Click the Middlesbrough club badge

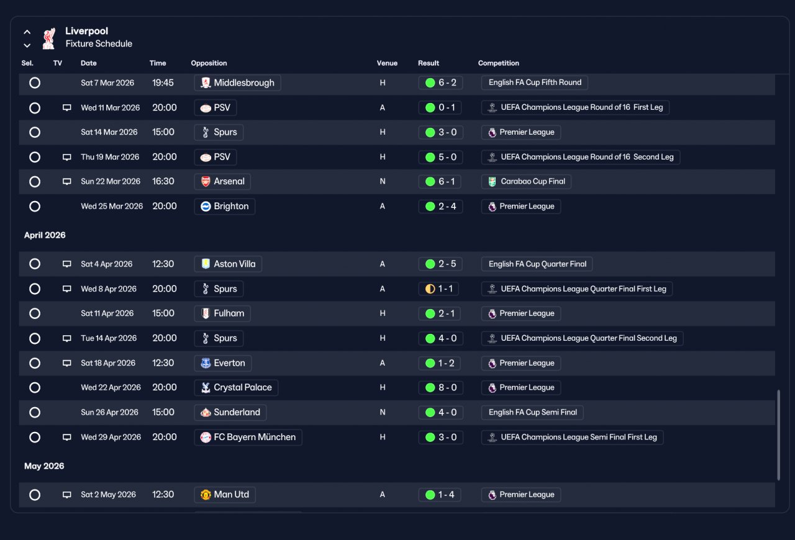206,83
